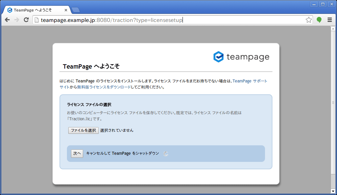337x195 pixels.
Task: Click the green extension icon in the toolbar
Action: tap(319, 20)
